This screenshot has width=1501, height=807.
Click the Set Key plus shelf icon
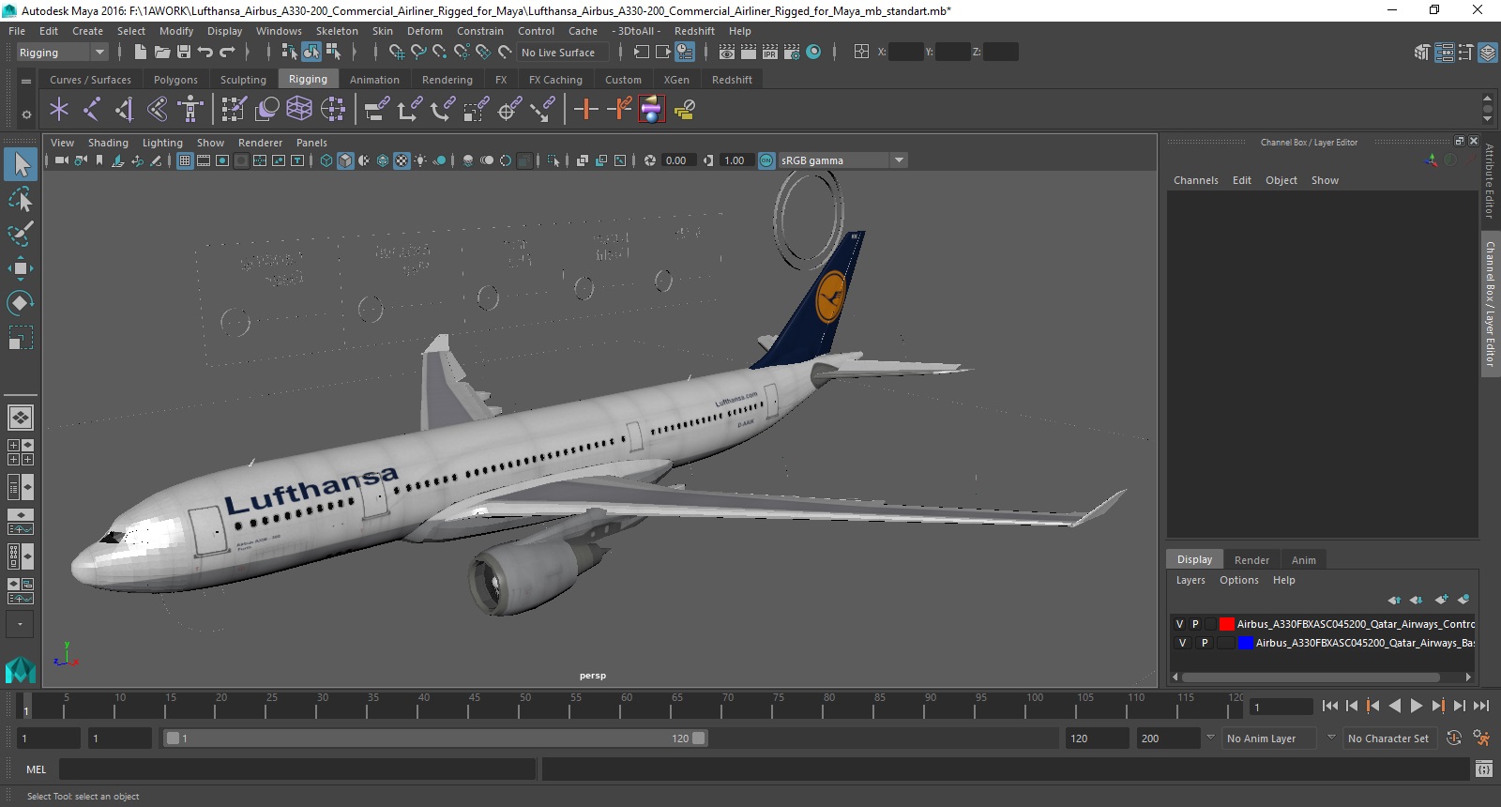(586, 110)
